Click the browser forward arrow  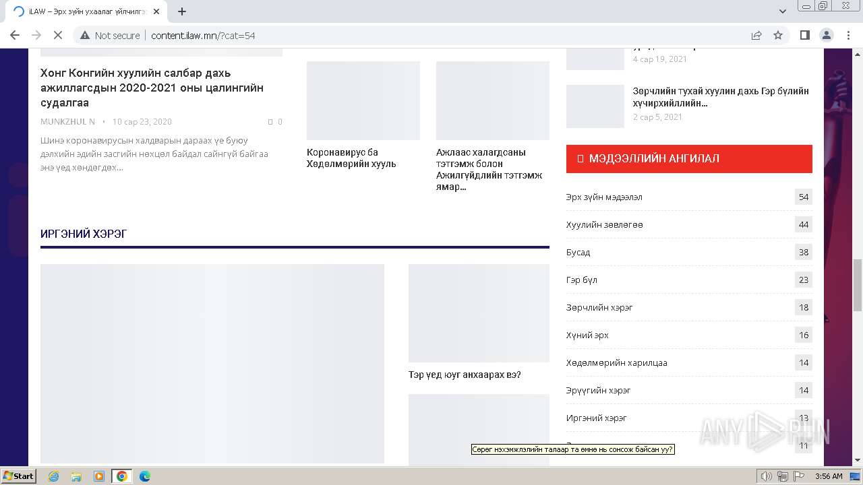coord(36,35)
